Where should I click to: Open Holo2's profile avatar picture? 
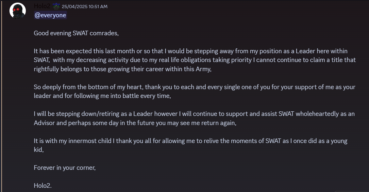click(x=18, y=11)
